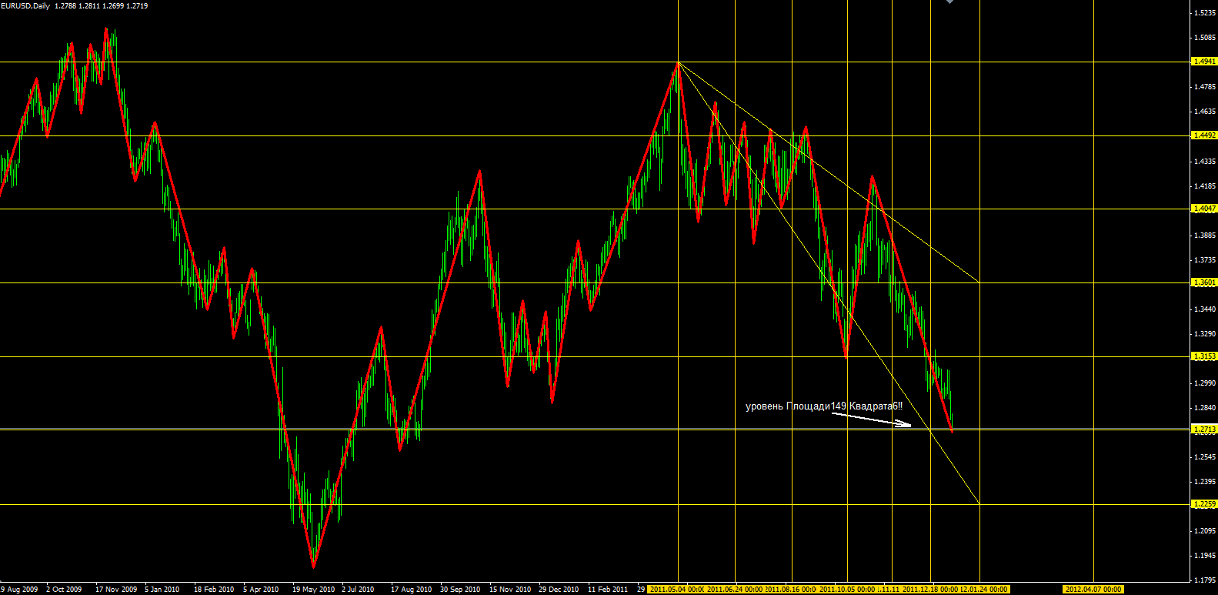Click the red zigzag peak at the 1.4941 line
Screen dimensions: 1218x595
point(678,62)
